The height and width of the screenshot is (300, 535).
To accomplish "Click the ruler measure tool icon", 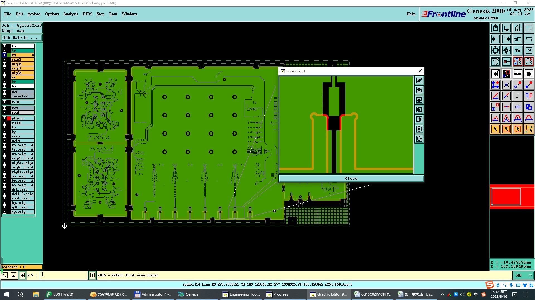I will click(517, 74).
